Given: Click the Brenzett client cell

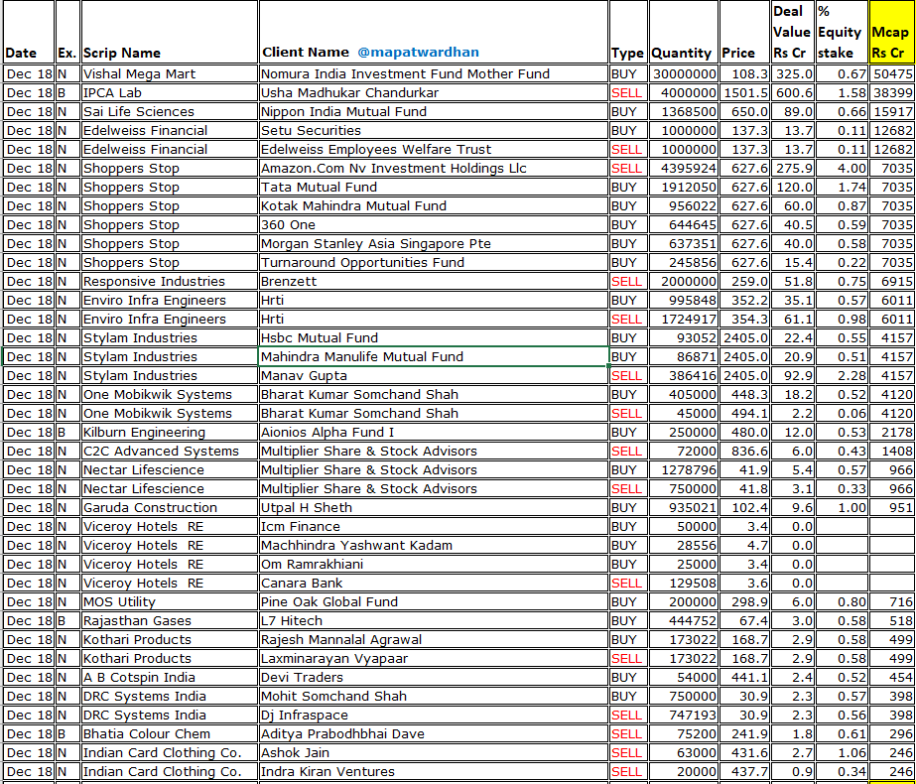Looking at the screenshot, I should click(434, 282).
